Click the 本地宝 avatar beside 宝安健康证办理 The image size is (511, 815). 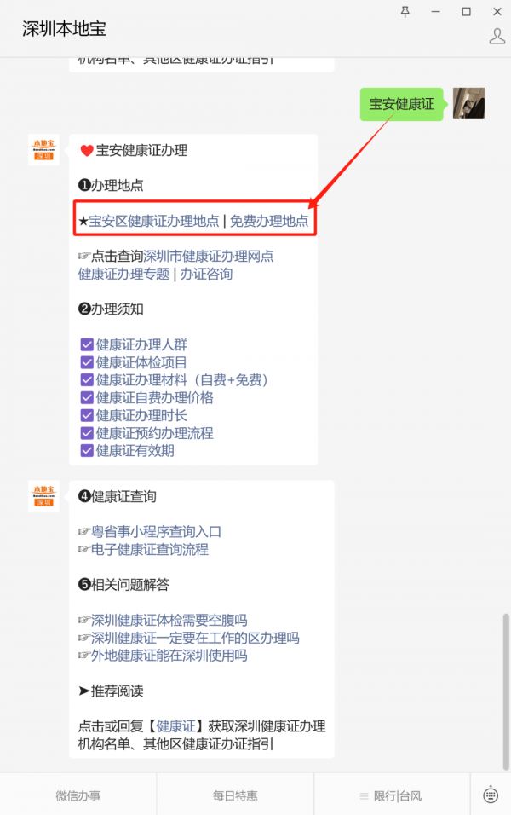(x=43, y=150)
